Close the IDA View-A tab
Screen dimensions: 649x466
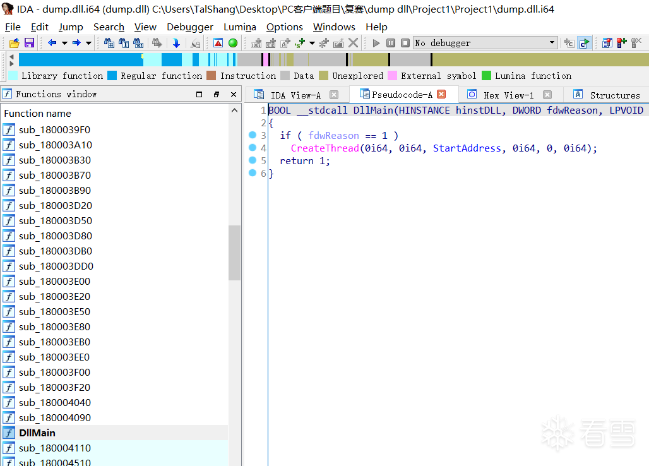334,95
